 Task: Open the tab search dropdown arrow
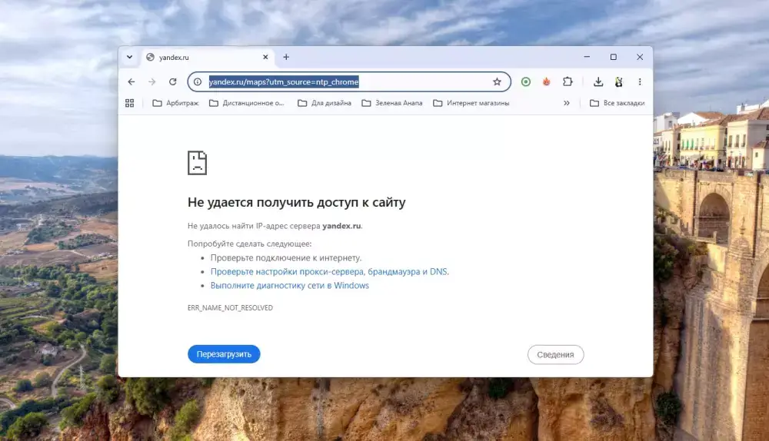tap(129, 57)
